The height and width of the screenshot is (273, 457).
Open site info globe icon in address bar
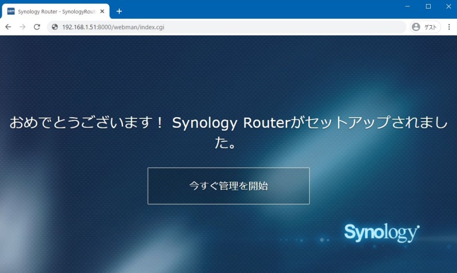coord(54,27)
